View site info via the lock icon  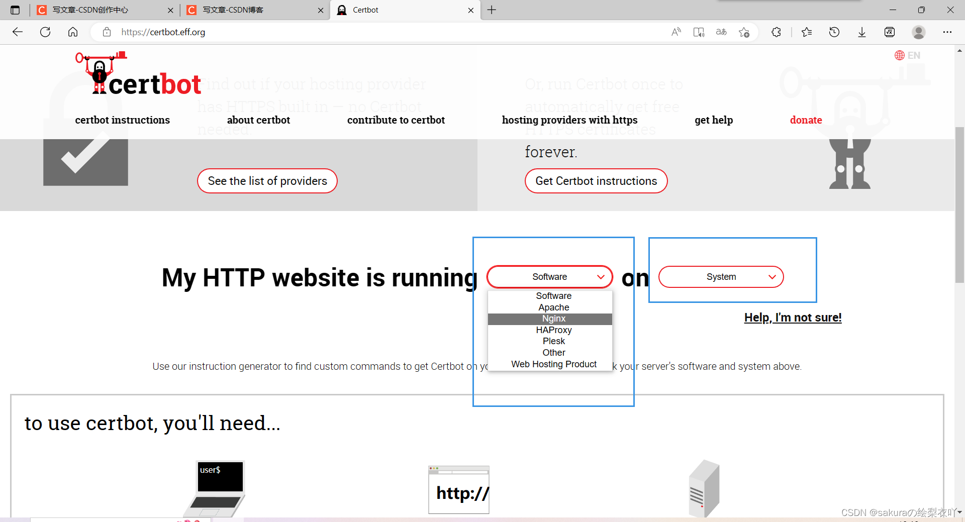107,32
